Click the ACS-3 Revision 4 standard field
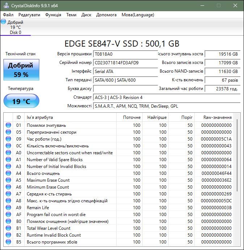 click(167, 98)
